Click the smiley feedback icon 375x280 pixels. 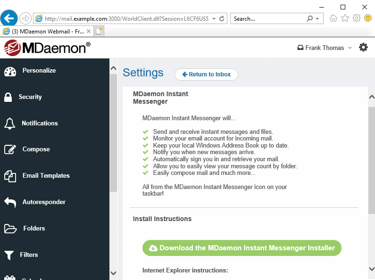pos(368,18)
